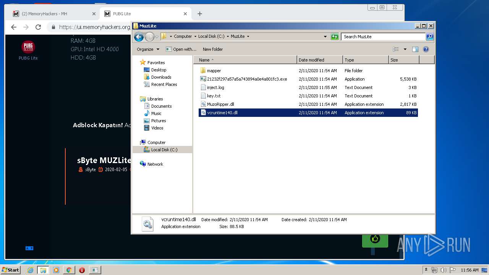Screen dimensions: 489x275
Task: Launch Internet Explorer from taskbar
Action: click(x=30, y=270)
